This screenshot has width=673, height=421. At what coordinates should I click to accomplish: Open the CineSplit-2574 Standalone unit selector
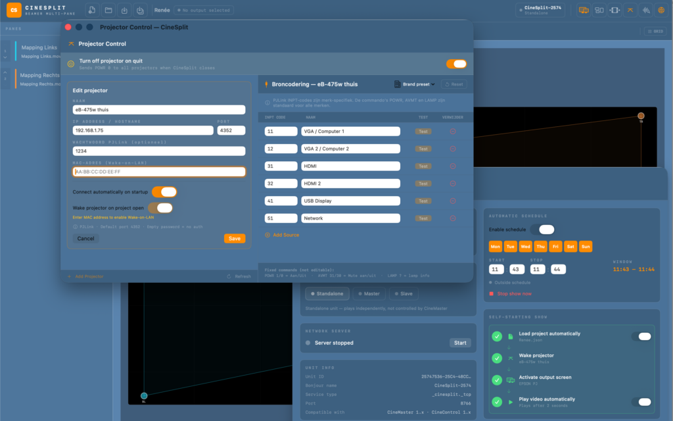540,10
